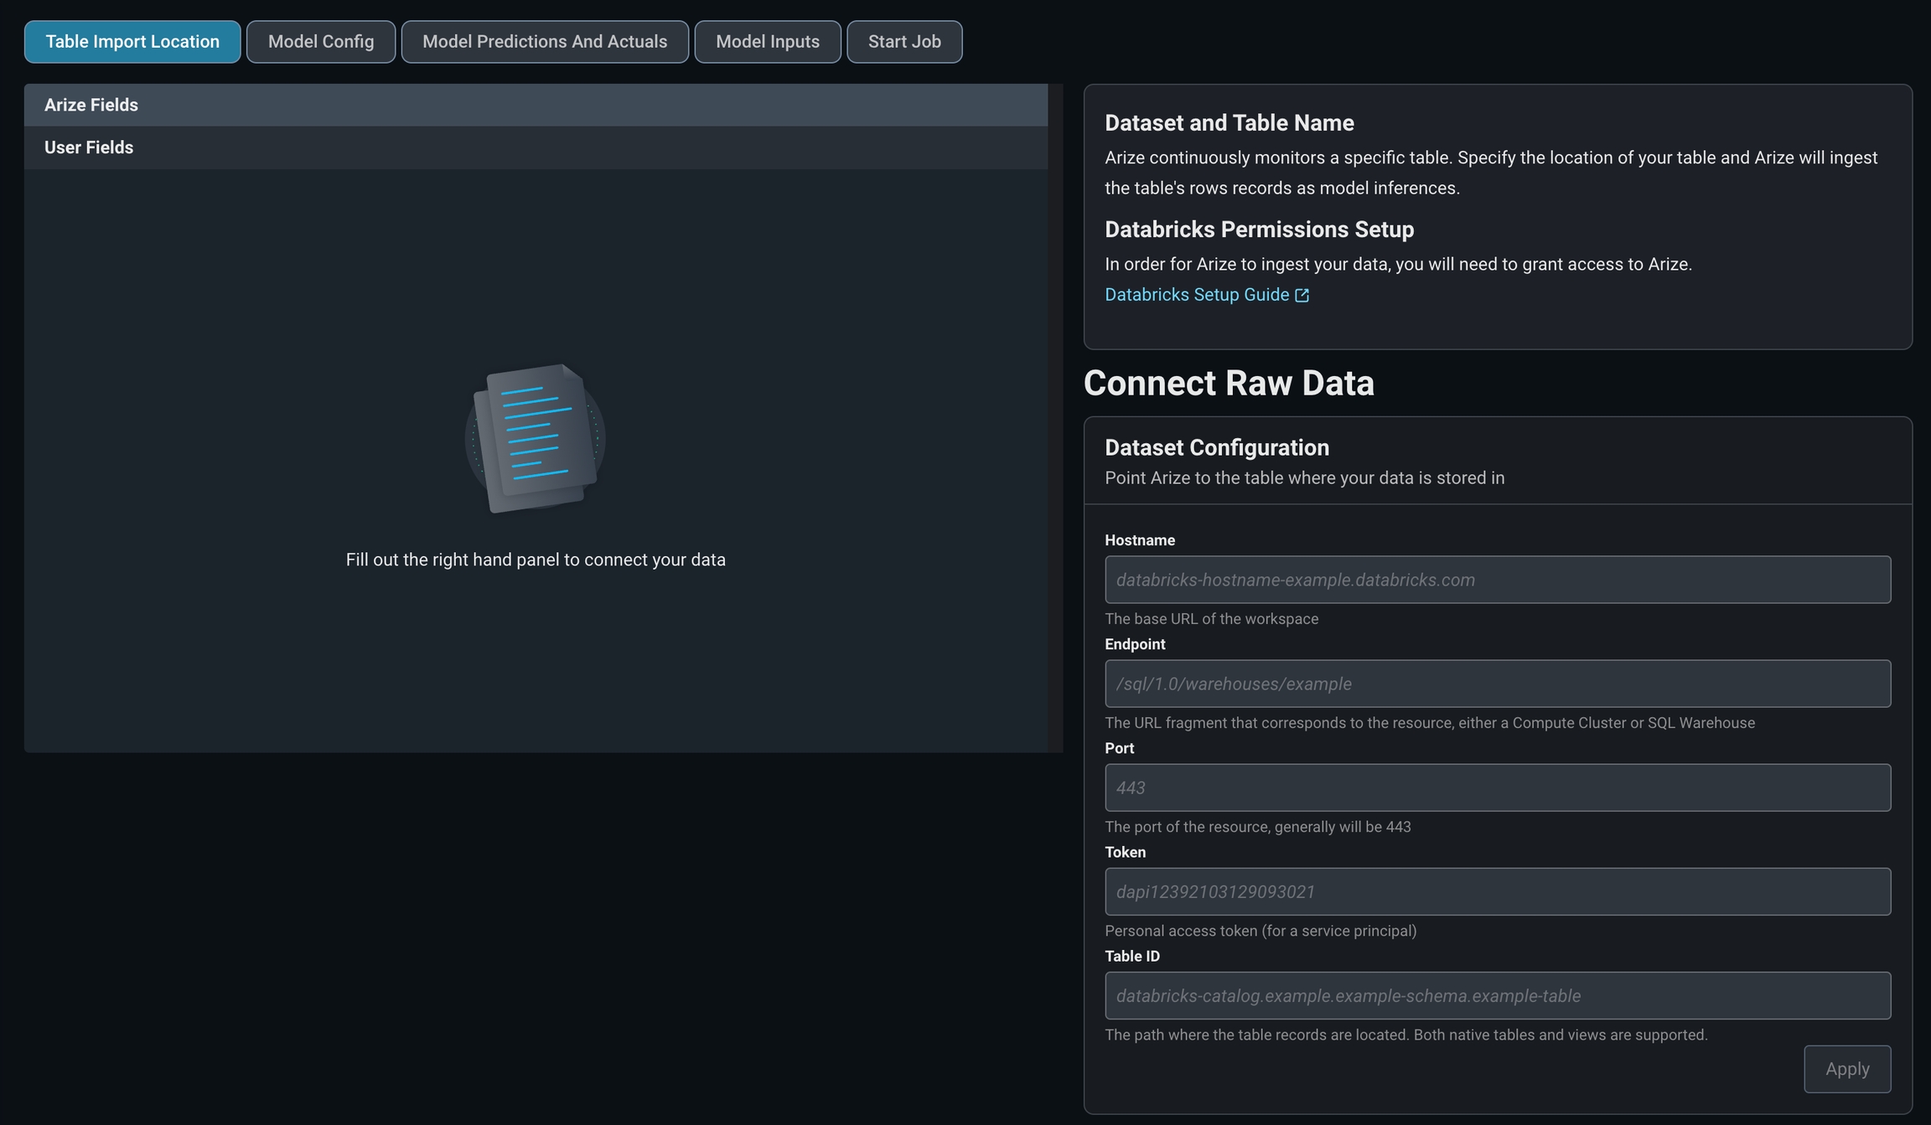Image resolution: width=1931 pixels, height=1125 pixels.
Task: Focus the Table ID input field
Action: click(x=1497, y=995)
